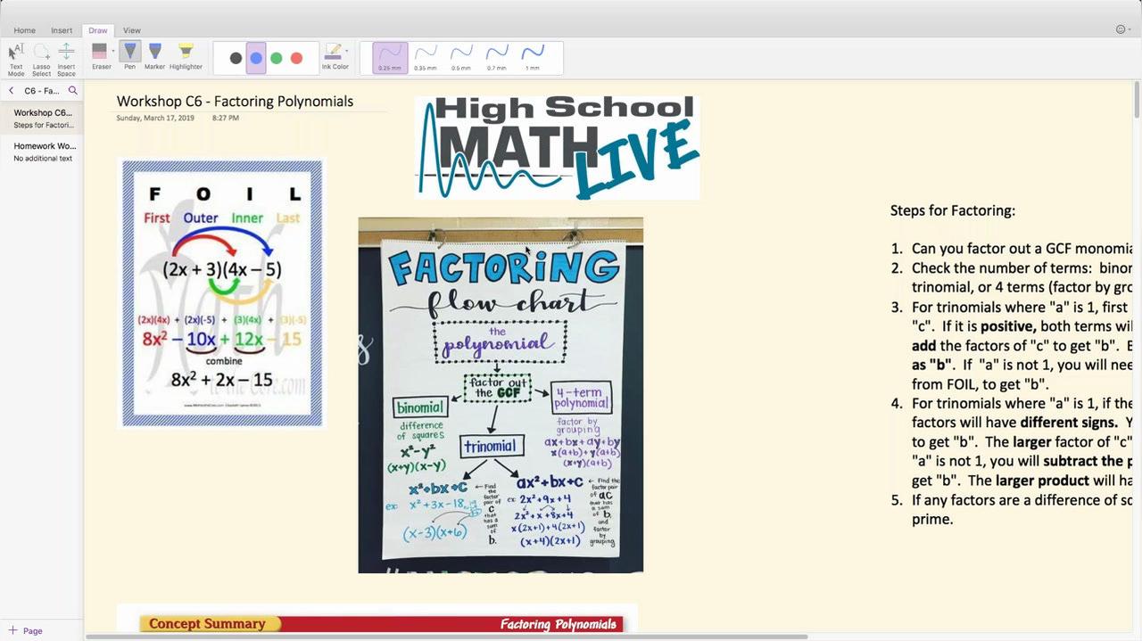Viewport: 1142px width, 641px height.
Task: Pick the green ink color swatch
Action: point(277,58)
